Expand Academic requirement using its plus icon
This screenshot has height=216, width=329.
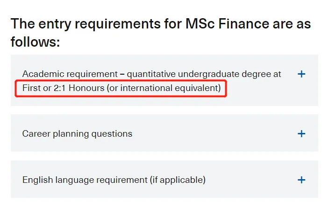point(301,74)
